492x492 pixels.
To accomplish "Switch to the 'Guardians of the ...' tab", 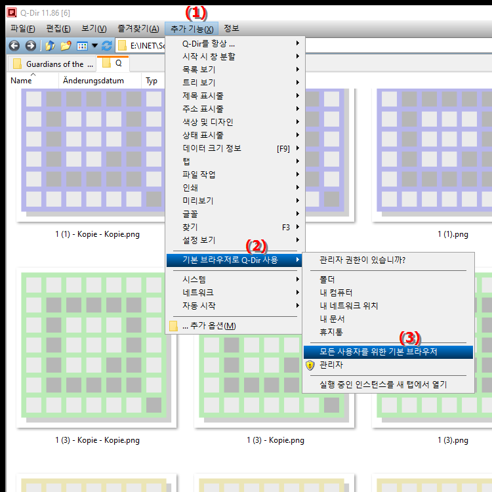I will [52, 64].
